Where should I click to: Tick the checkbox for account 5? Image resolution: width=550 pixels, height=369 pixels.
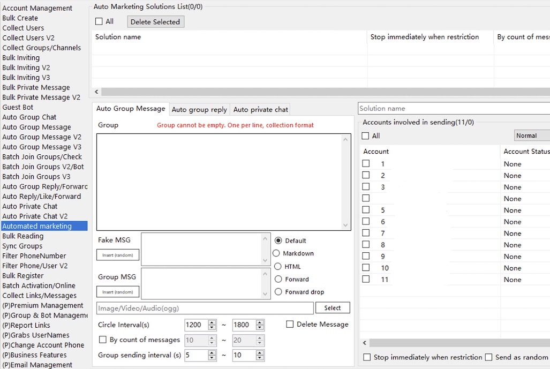tap(366, 210)
